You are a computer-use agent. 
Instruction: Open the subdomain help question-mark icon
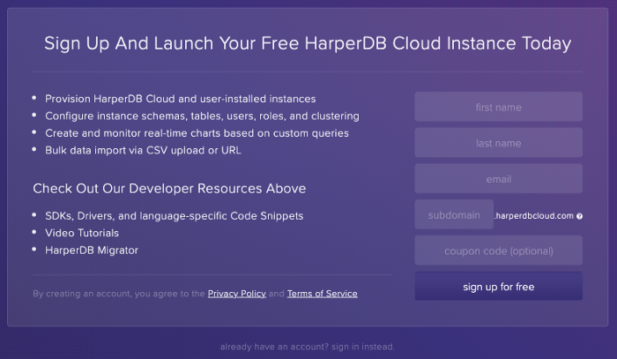point(579,216)
